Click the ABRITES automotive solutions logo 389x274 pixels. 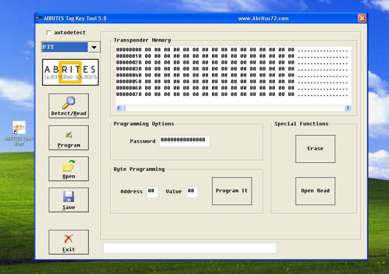pyautogui.click(x=69, y=72)
